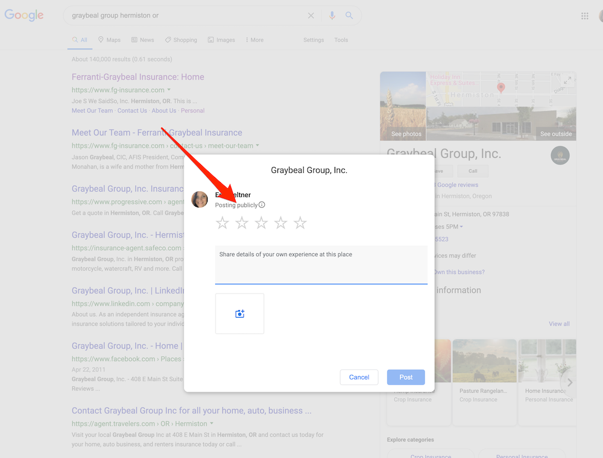The height and width of the screenshot is (458, 603).
Task: Open the Meet Our Team - Ferranti Graybeal result
Action: point(157,133)
